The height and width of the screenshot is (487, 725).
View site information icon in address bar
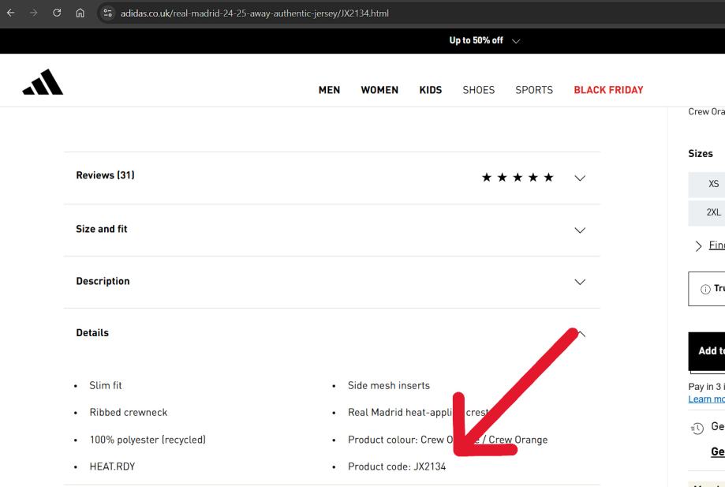coord(108,13)
